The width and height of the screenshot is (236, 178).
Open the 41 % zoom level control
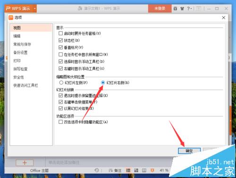(x=164, y=170)
